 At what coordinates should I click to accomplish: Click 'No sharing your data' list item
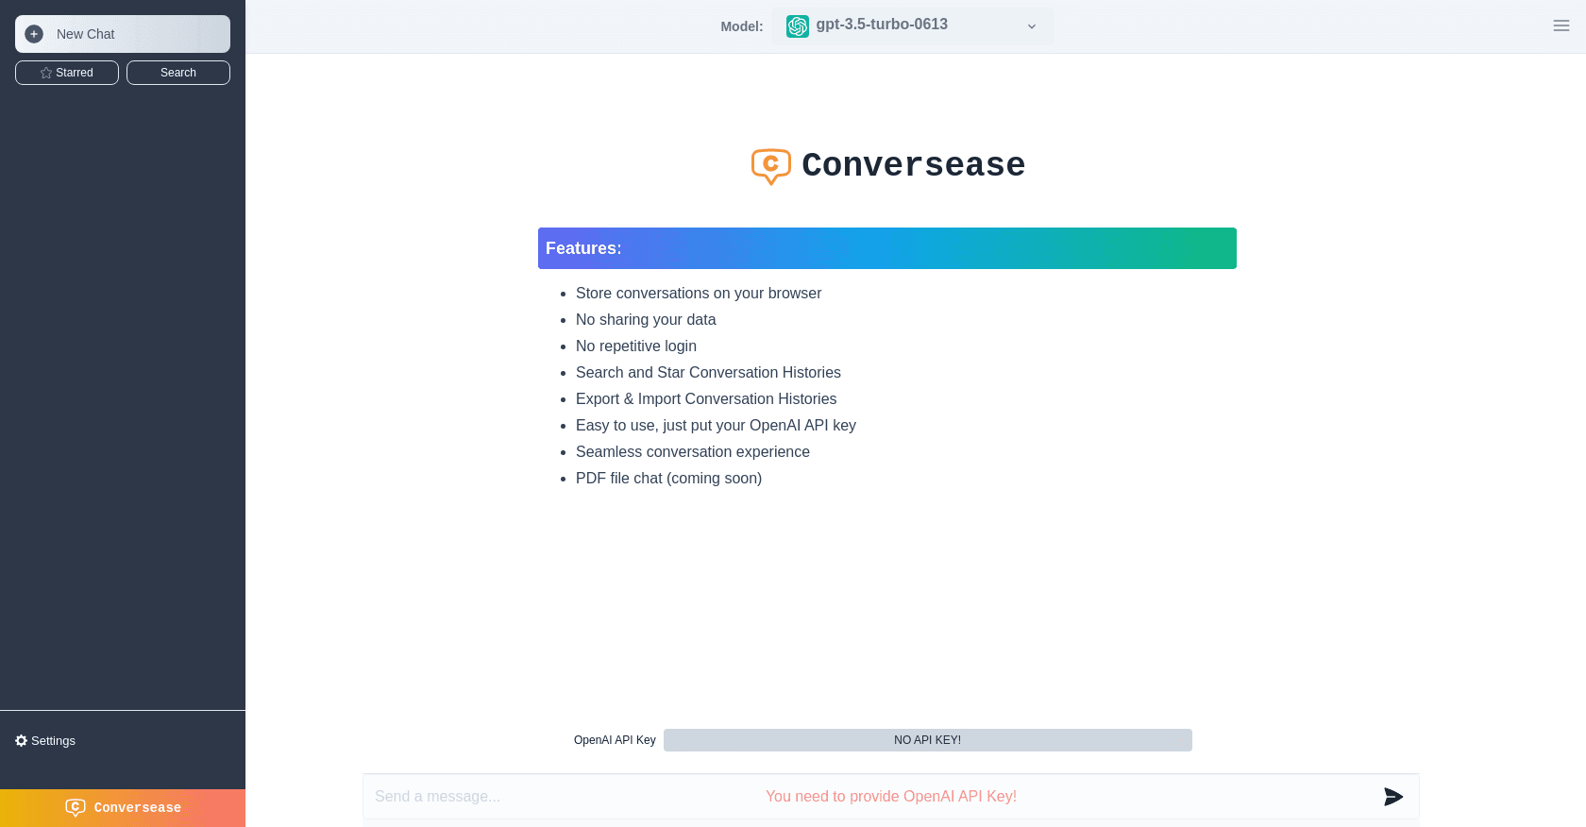pyautogui.click(x=646, y=320)
